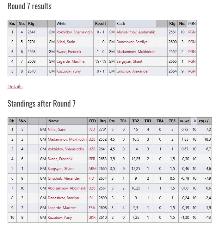
Task: Click the UKR federation link
Action: (x=92, y=218)
